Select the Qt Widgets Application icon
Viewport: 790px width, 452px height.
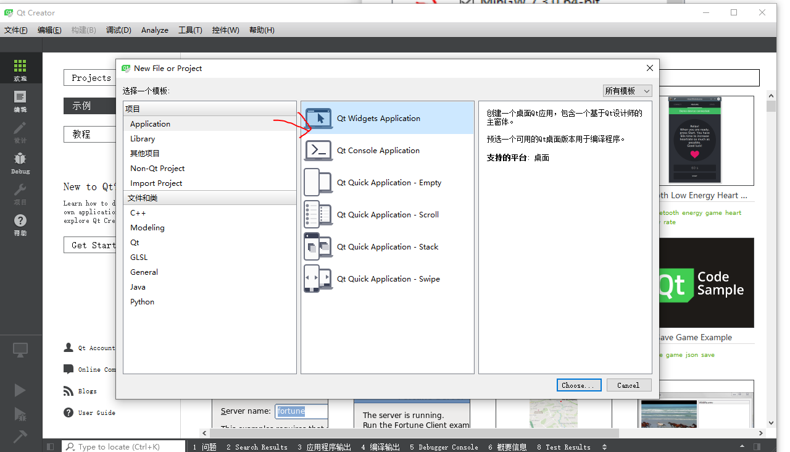318,118
